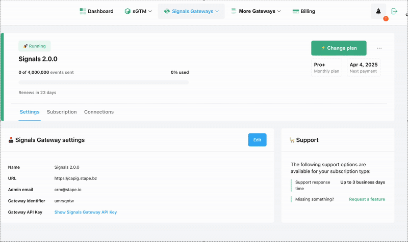Click the URL value https://capig.stape.bz
Viewport: 408px width, 242px height.
point(75,178)
